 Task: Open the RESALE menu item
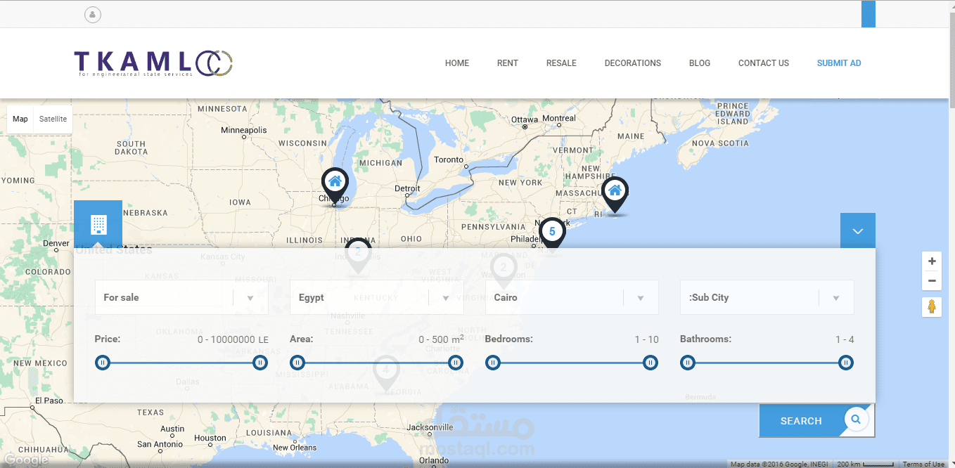point(561,63)
